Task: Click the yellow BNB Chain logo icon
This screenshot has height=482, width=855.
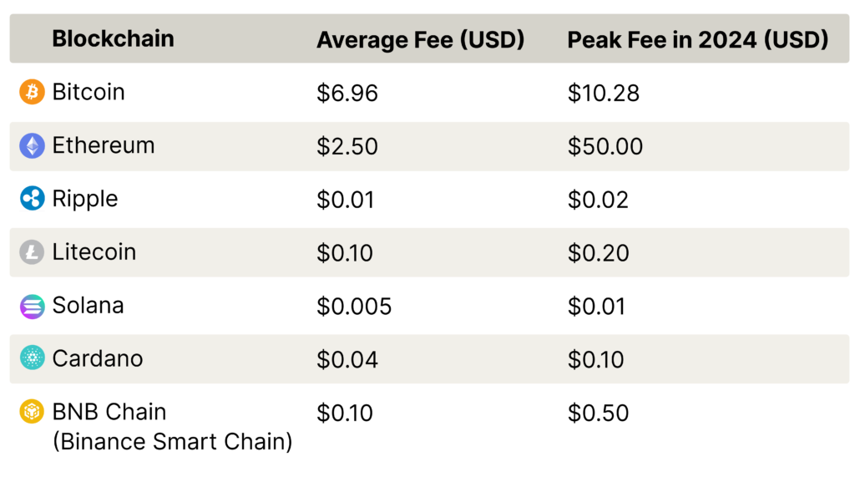Action: click(x=33, y=412)
